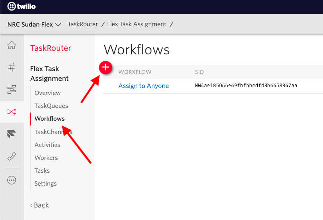Open the TaskQueues menu item
The width and height of the screenshot is (323, 220).
51,106
